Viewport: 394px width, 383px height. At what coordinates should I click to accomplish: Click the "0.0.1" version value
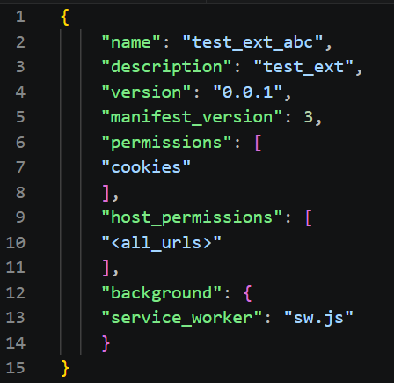(248, 92)
